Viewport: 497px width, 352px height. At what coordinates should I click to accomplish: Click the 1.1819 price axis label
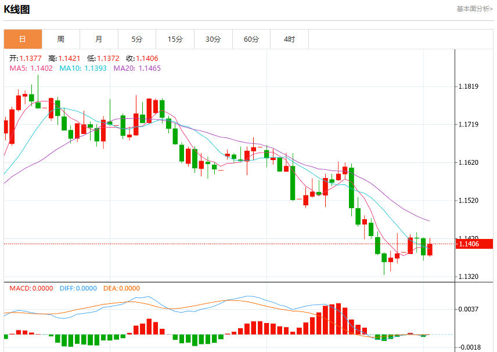(x=469, y=86)
